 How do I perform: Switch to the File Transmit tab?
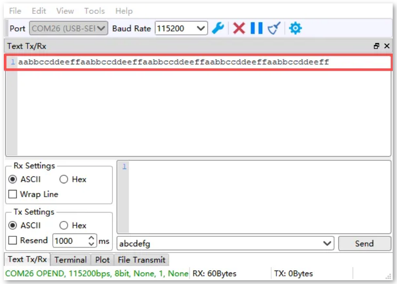coord(142,260)
